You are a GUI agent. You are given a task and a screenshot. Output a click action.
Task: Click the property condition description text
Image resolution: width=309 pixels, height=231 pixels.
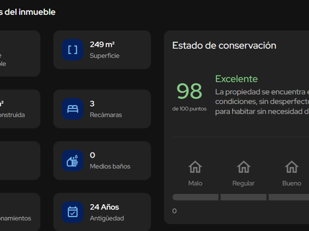[262, 102]
